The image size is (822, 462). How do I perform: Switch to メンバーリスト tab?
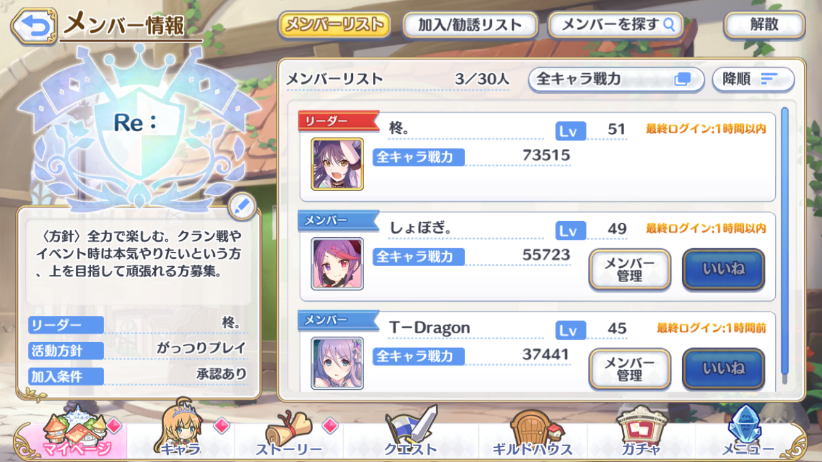[335, 25]
